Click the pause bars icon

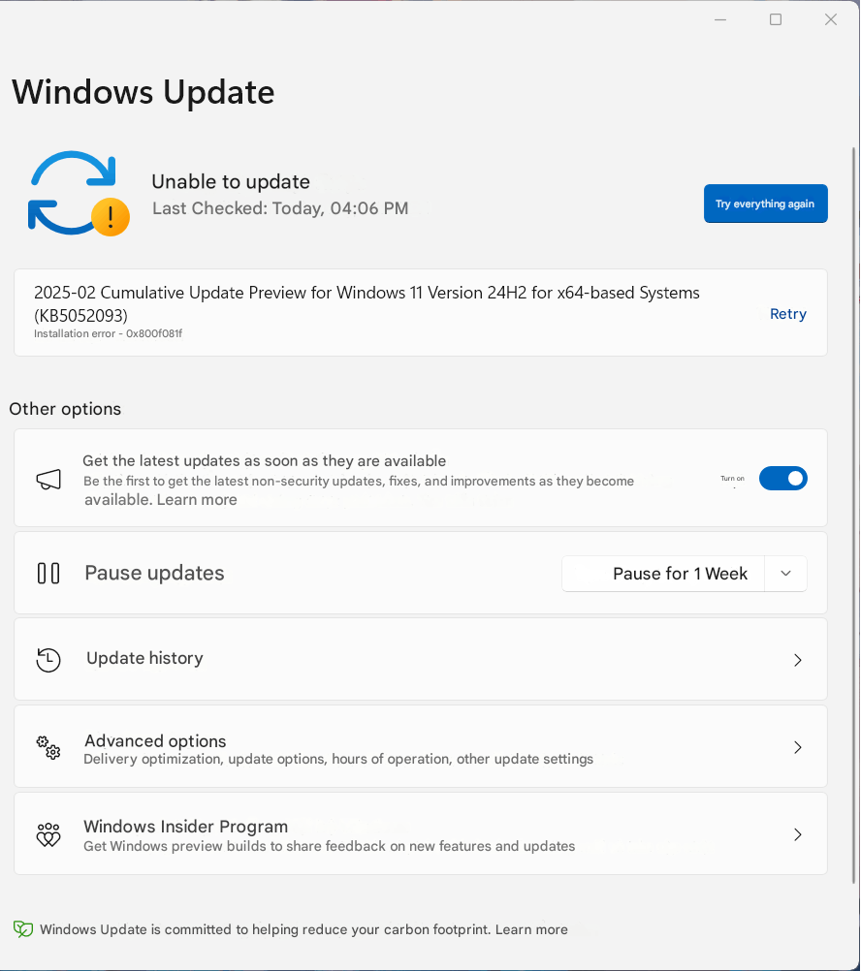(48, 573)
